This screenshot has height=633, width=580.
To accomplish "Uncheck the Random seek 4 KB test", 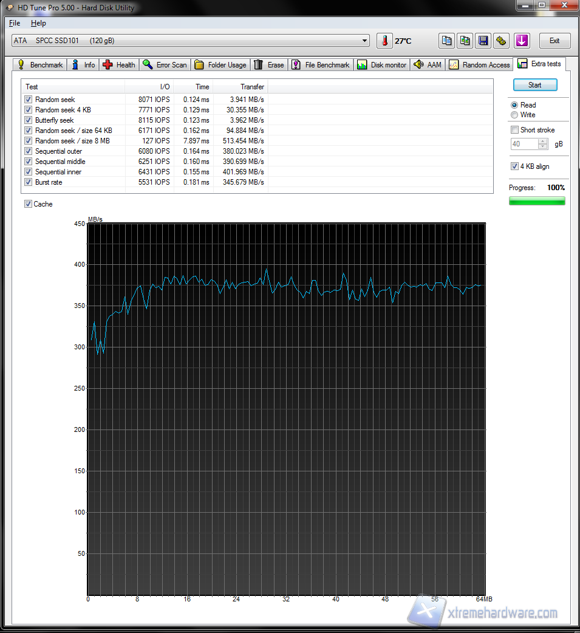I will tap(28, 110).
